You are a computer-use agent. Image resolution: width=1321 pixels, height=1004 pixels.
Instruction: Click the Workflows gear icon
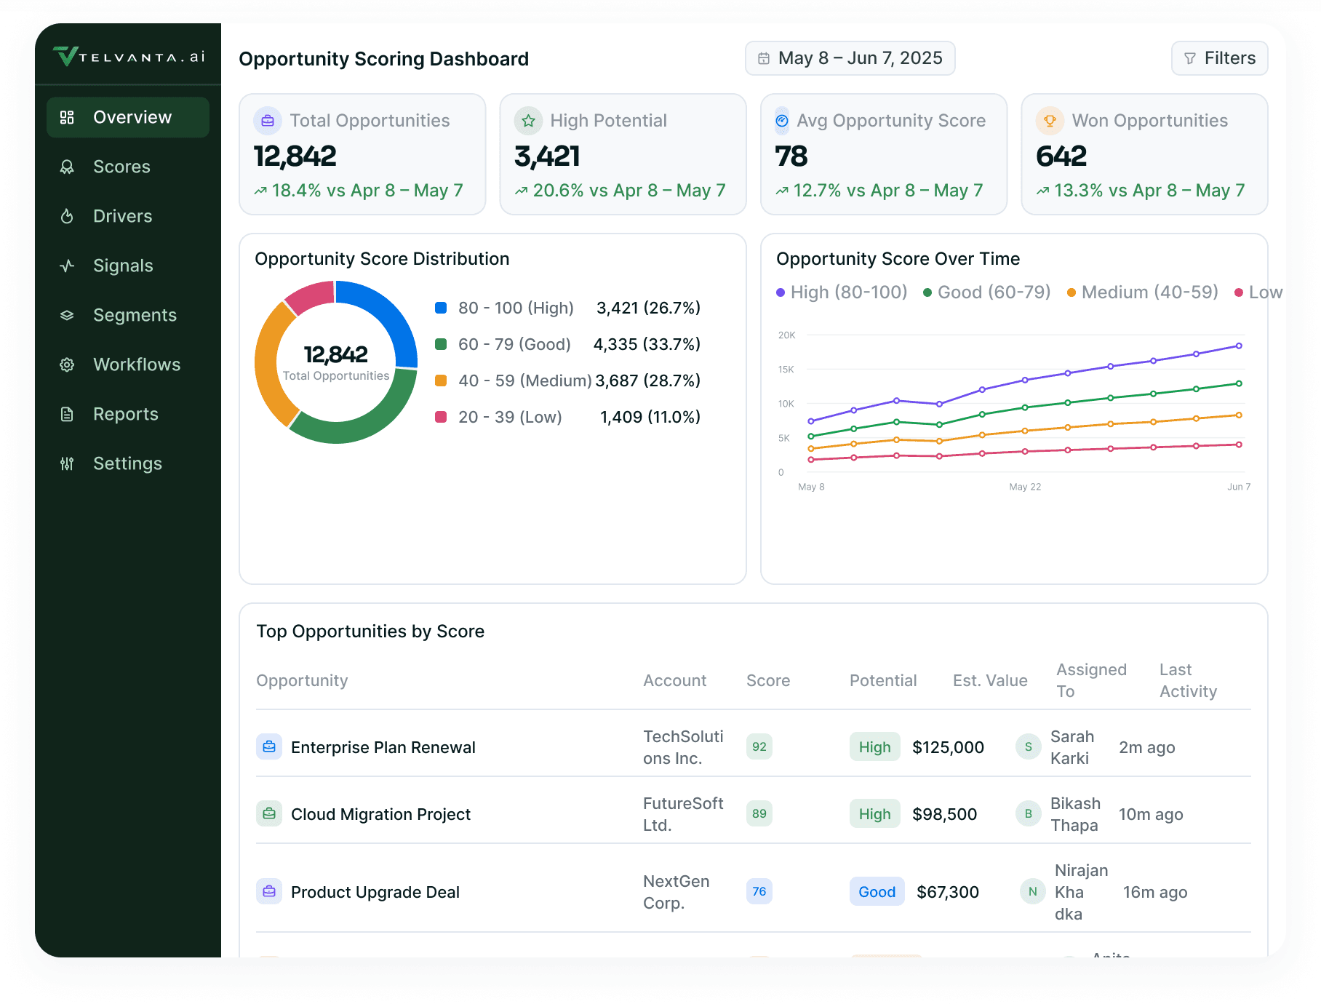(67, 364)
